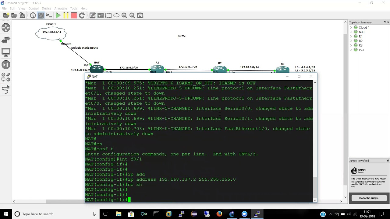
Task: Open Firefox from the taskbar
Action: pos(219,214)
